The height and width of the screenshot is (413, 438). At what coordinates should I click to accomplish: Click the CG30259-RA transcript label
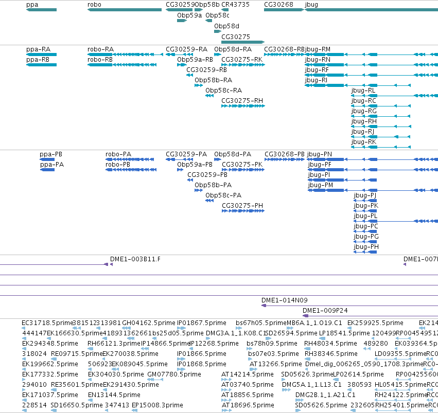tap(187, 49)
